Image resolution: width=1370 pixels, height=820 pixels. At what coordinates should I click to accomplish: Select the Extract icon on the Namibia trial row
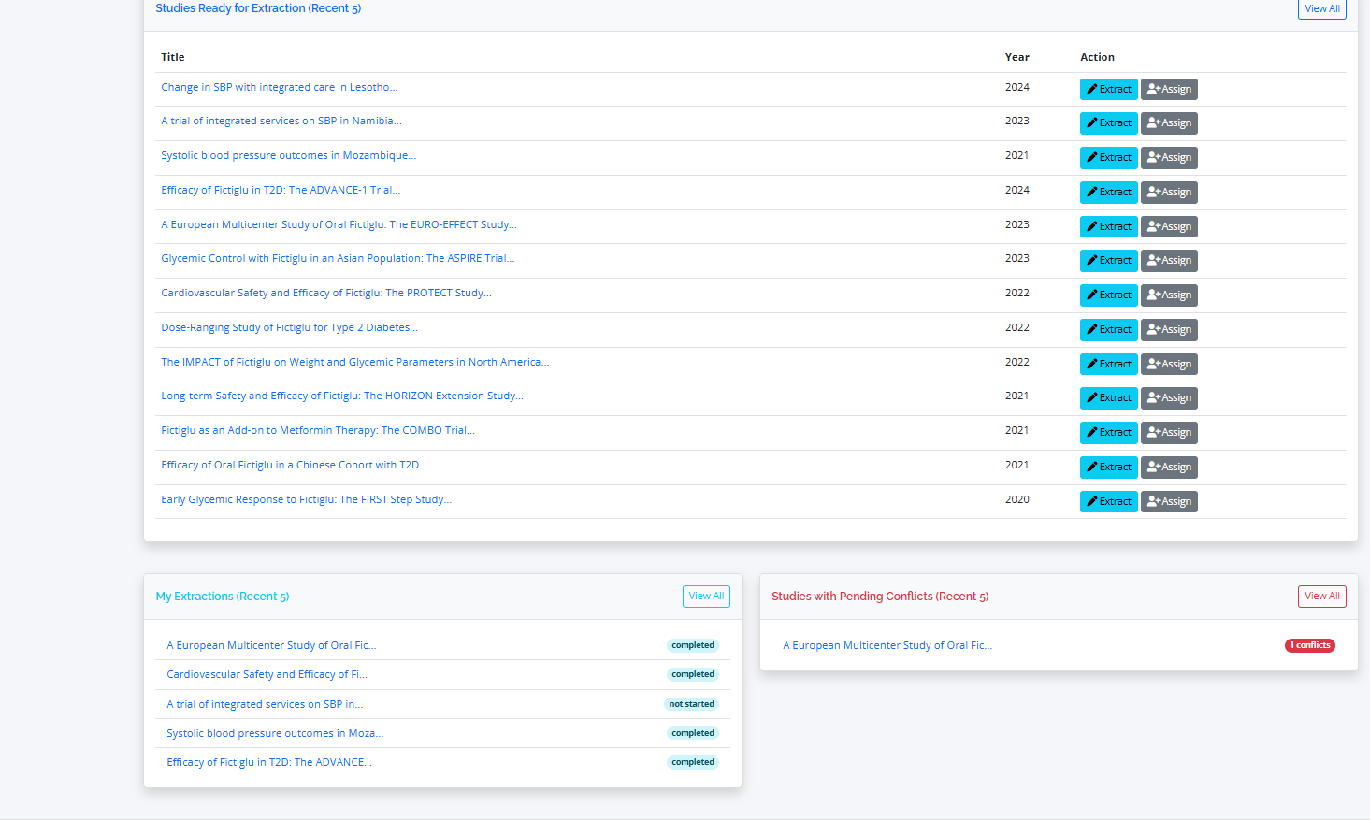point(1092,122)
